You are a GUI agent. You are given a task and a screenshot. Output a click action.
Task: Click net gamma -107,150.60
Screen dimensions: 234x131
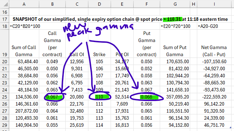point(214,61)
